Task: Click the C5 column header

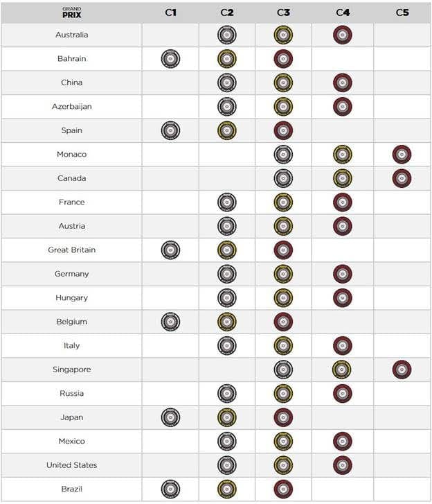Action: (402, 12)
